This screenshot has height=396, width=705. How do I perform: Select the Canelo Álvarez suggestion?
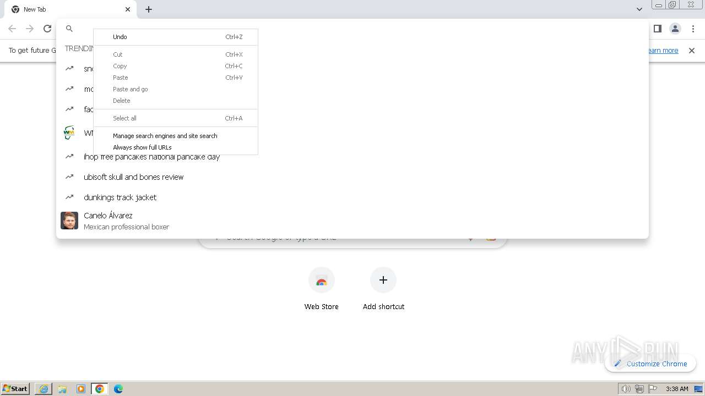coord(352,221)
